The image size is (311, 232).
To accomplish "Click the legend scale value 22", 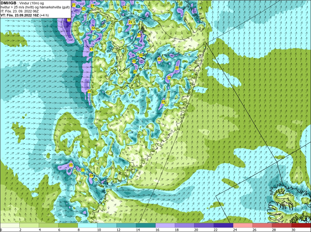I will (216, 230).
